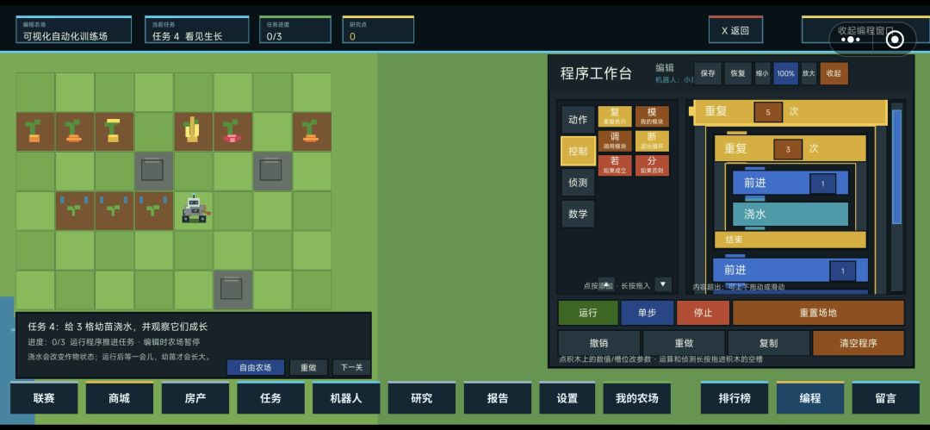Click 放大 to zoom in workspace
The width and height of the screenshot is (930, 430).
(x=809, y=73)
